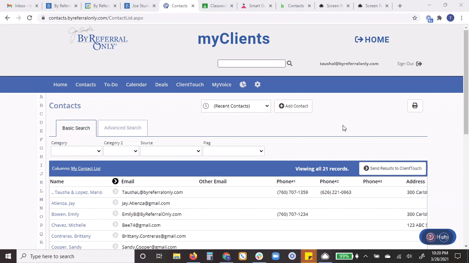Viewport: 469px width, 263px height.
Task: Open File Explorer from taskbar
Action: tap(176, 256)
